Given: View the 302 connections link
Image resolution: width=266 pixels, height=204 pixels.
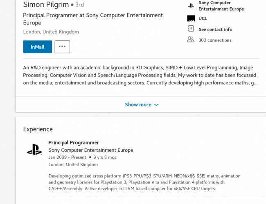Looking at the screenshot, I should pos(215,40).
